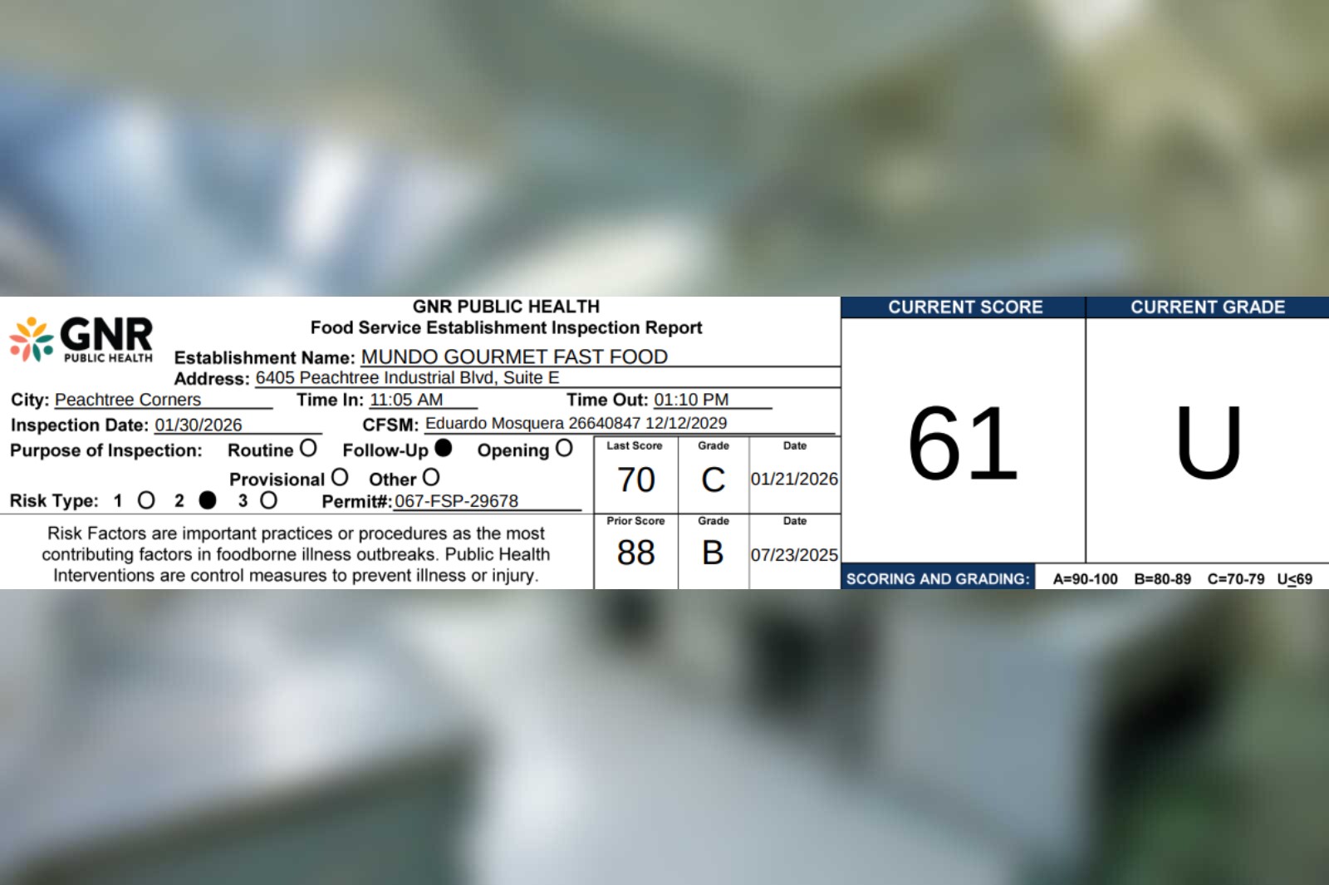Screen dimensions: 1329x885
Task: Select Risk Type 3 radio button
Action: tap(268, 500)
